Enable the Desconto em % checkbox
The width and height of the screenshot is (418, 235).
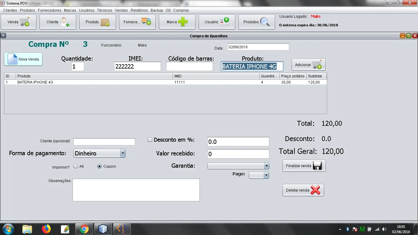pyautogui.click(x=150, y=140)
